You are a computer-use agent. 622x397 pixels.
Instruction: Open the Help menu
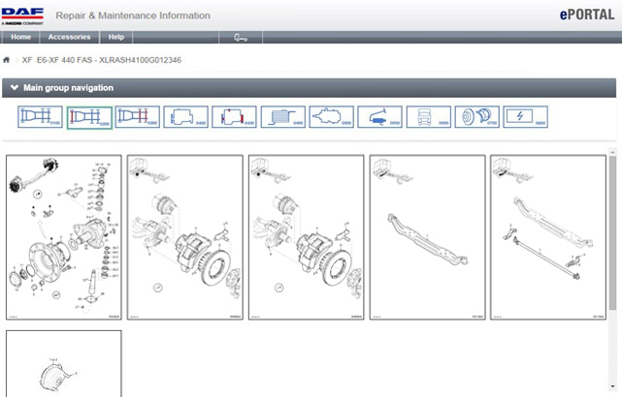[116, 37]
